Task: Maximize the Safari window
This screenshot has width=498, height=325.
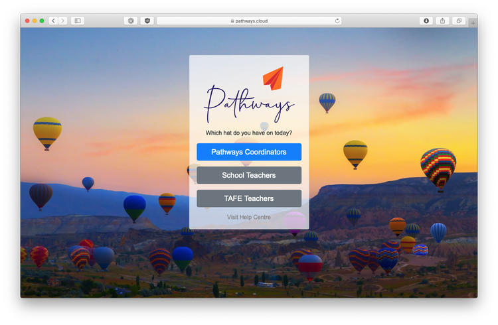Action: coord(42,21)
